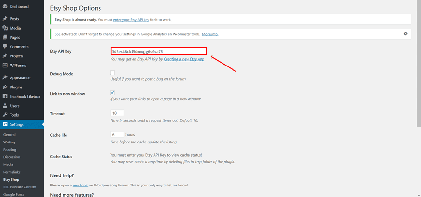Viewport: 421px width, 197px height.
Task: Click the 'Cache Status' label
Action: [x=61, y=157]
